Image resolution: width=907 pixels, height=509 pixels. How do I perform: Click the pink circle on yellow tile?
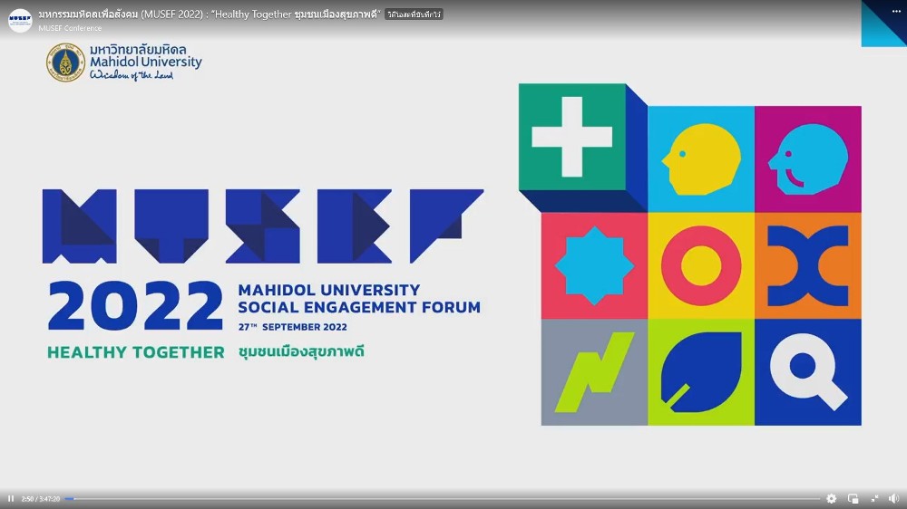[x=700, y=265]
